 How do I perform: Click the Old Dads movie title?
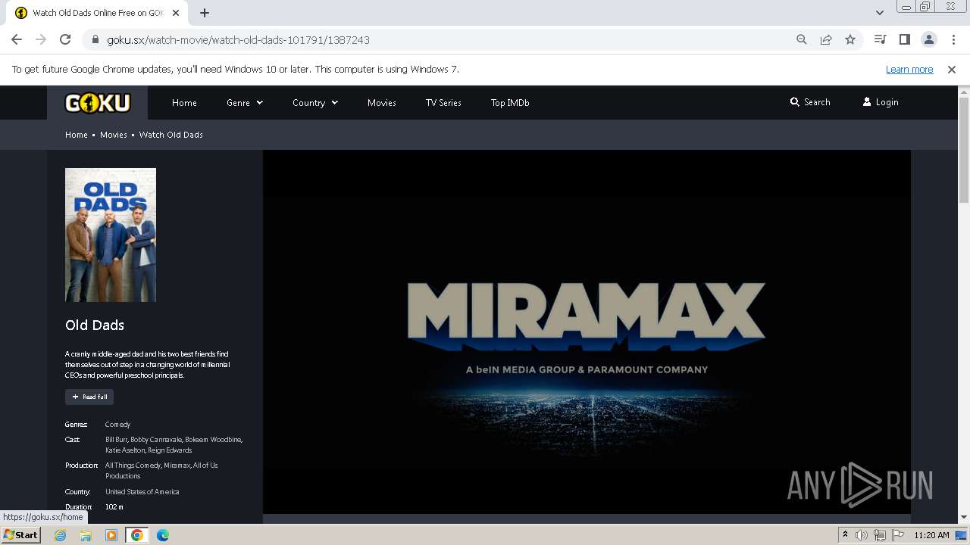point(95,325)
